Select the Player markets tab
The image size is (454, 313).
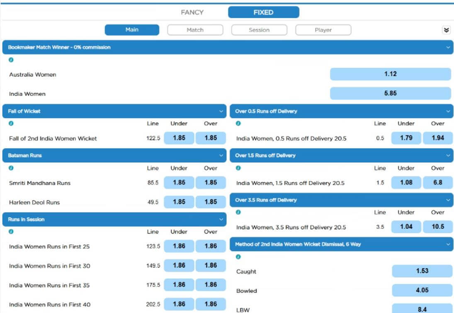click(323, 30)
